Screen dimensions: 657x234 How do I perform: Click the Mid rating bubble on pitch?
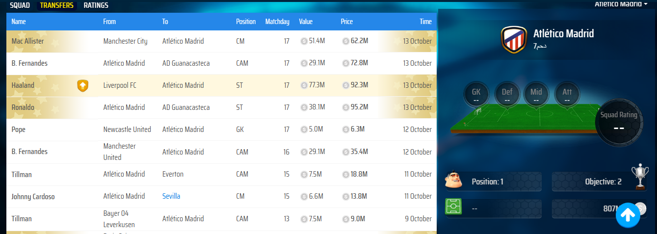[x=536, y=94]
